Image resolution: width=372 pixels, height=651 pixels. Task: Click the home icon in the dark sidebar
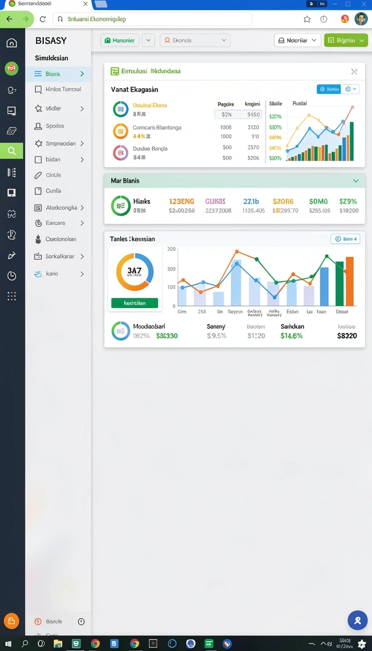tap(12, 43)
